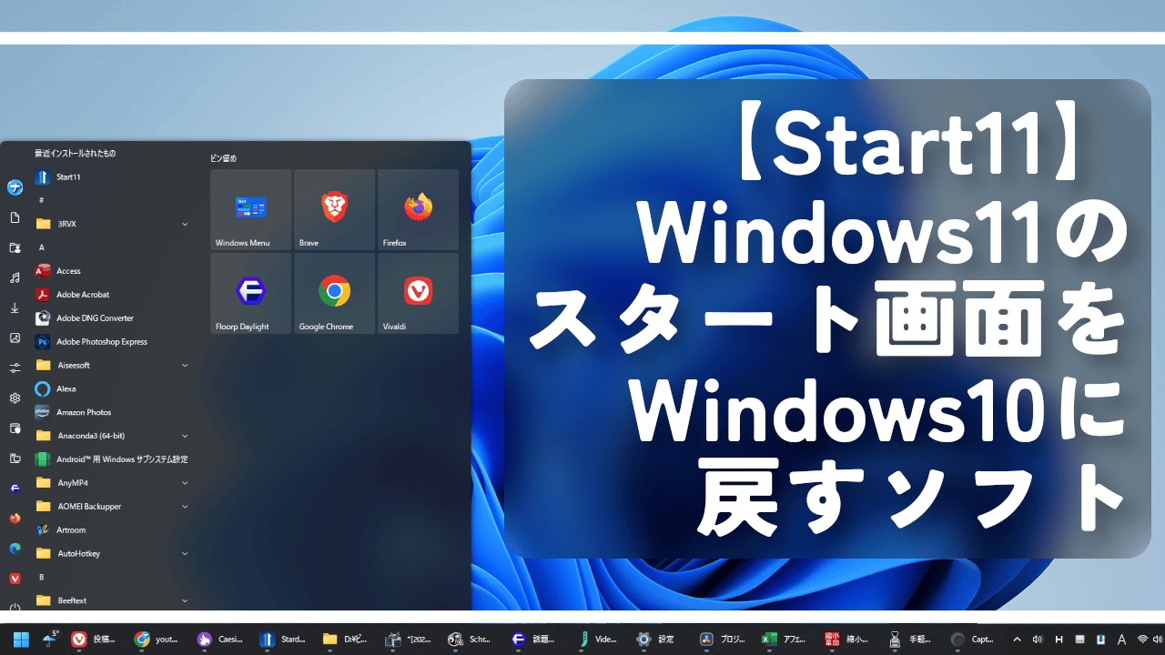The height and width of the screenshot is (655, 1165).
Task: Open Adobe Acrobat in the app list
Action: point(111,294)
